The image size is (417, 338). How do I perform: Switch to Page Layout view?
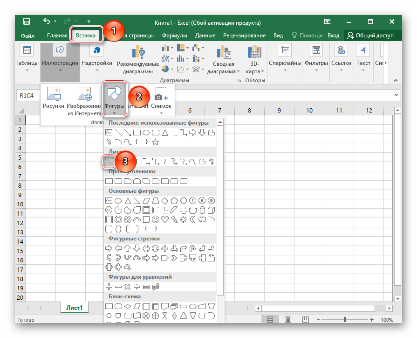pos(288,319)
